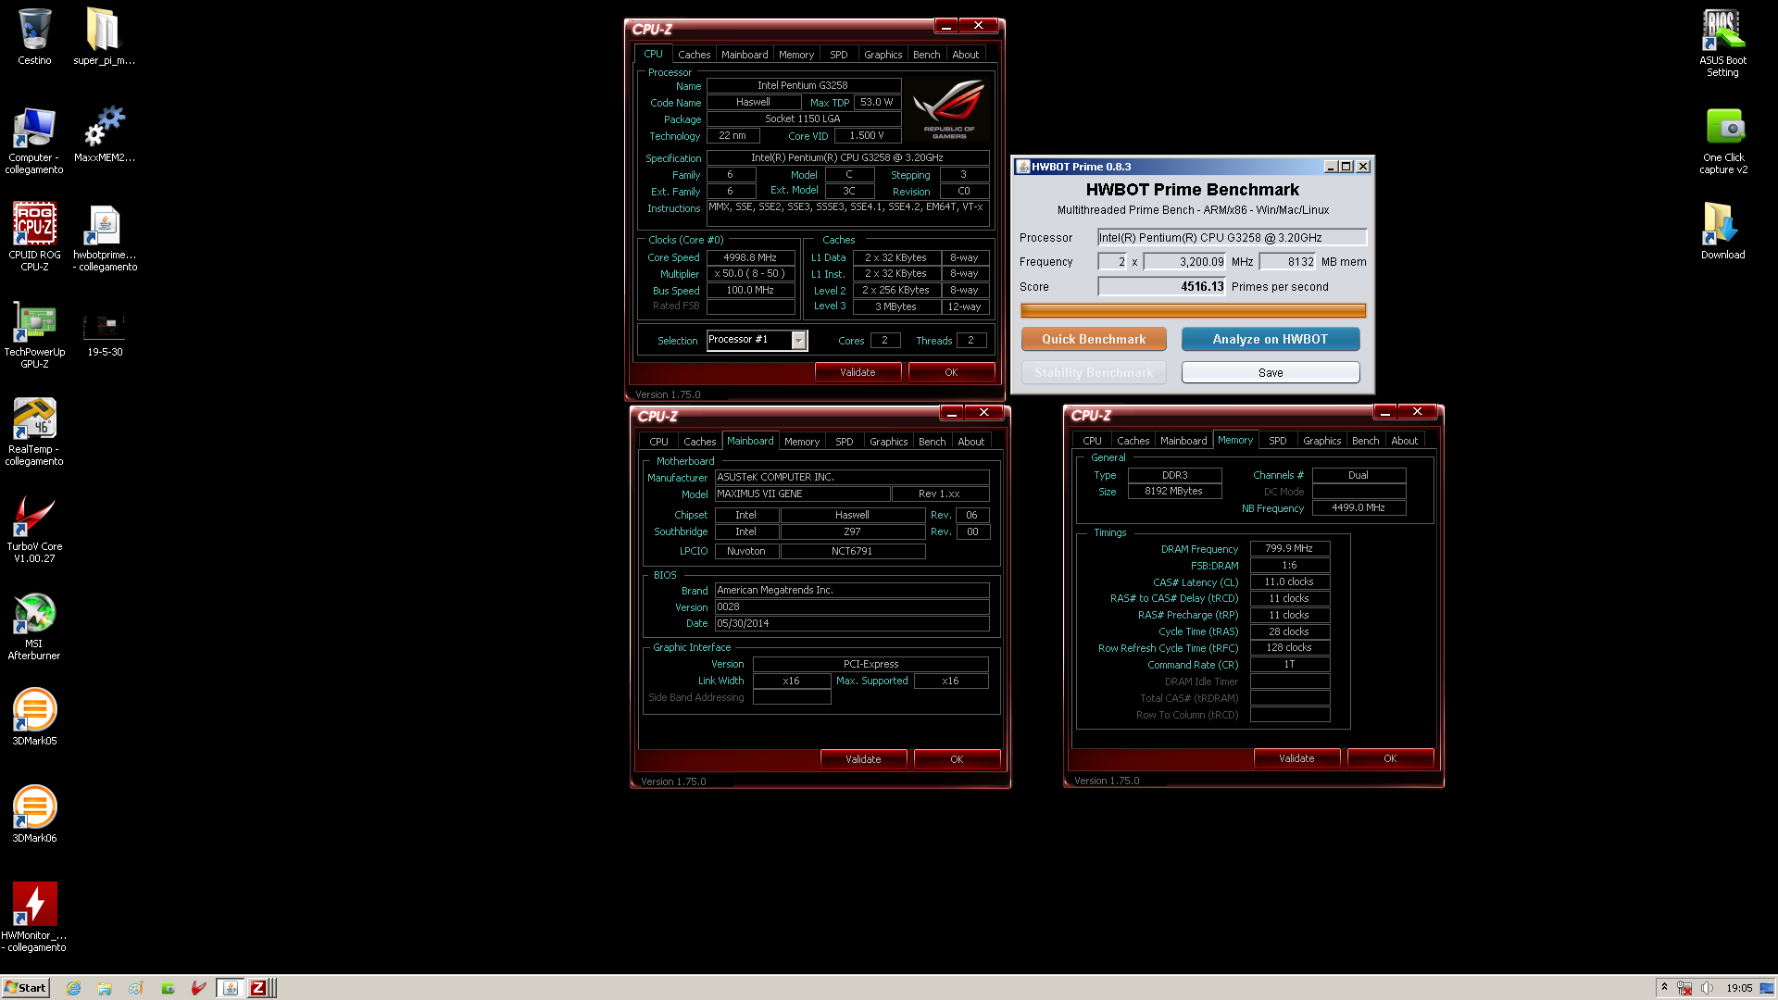
Task: Click the NB Frequency value 4499.0 MHz
Action: click(1359, 508)
